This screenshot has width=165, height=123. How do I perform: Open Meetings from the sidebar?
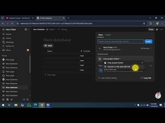pos(10,42)
